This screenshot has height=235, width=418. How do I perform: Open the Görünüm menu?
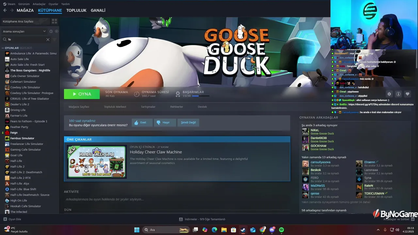click(x=24, y=4)
